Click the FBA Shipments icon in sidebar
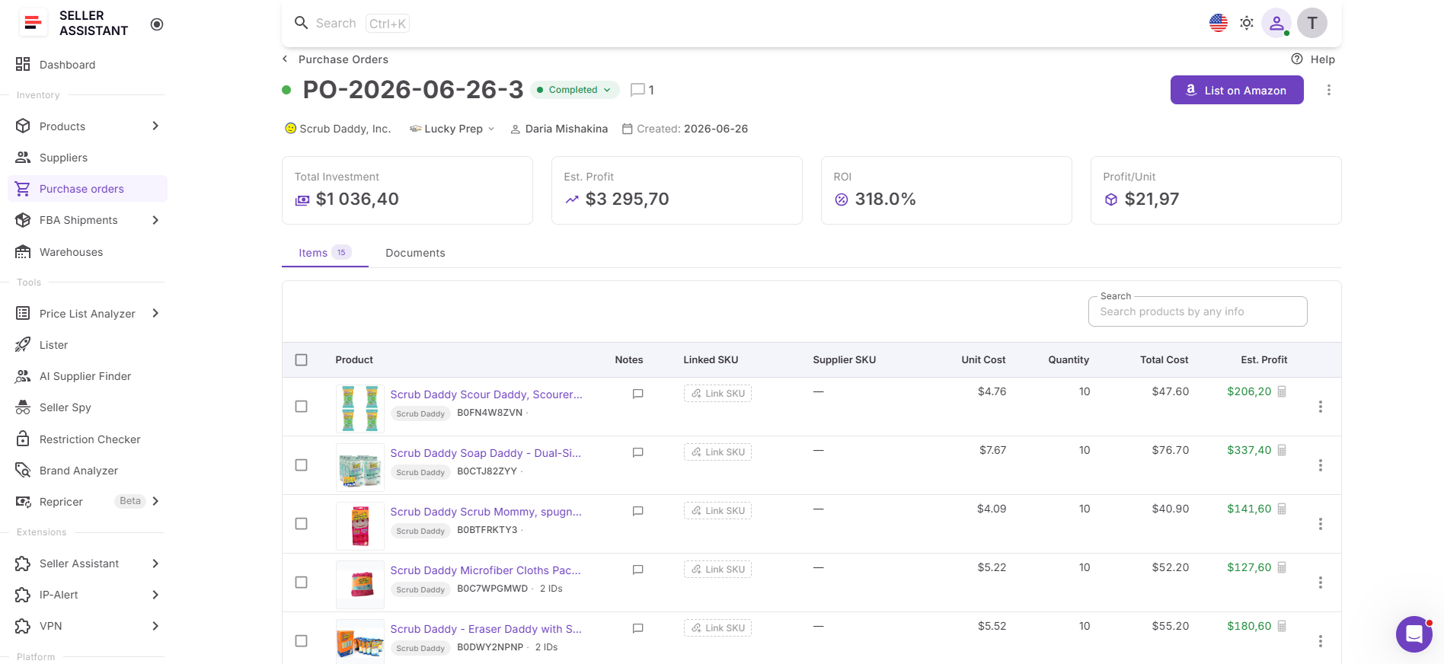This screenshot has height=664, width=1444. click(24, 220)
